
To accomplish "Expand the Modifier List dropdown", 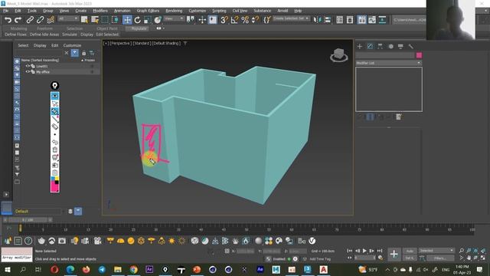I will click(388, 63).
